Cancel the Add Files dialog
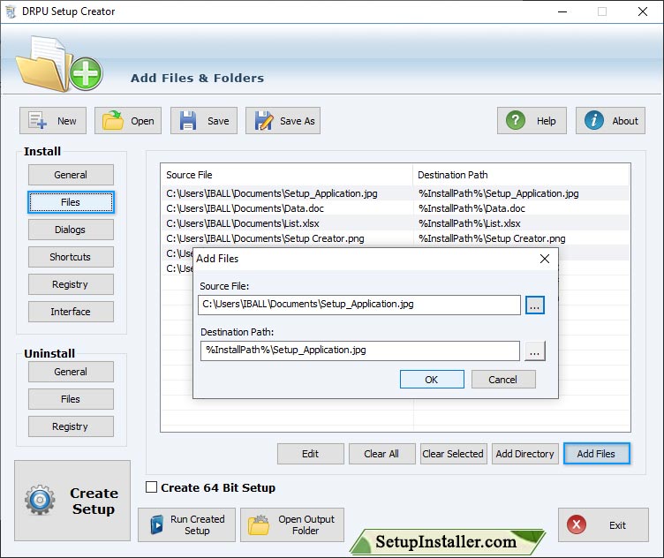Image resolution: width=664 pixels, height=558 pixels. pos(503,380)
